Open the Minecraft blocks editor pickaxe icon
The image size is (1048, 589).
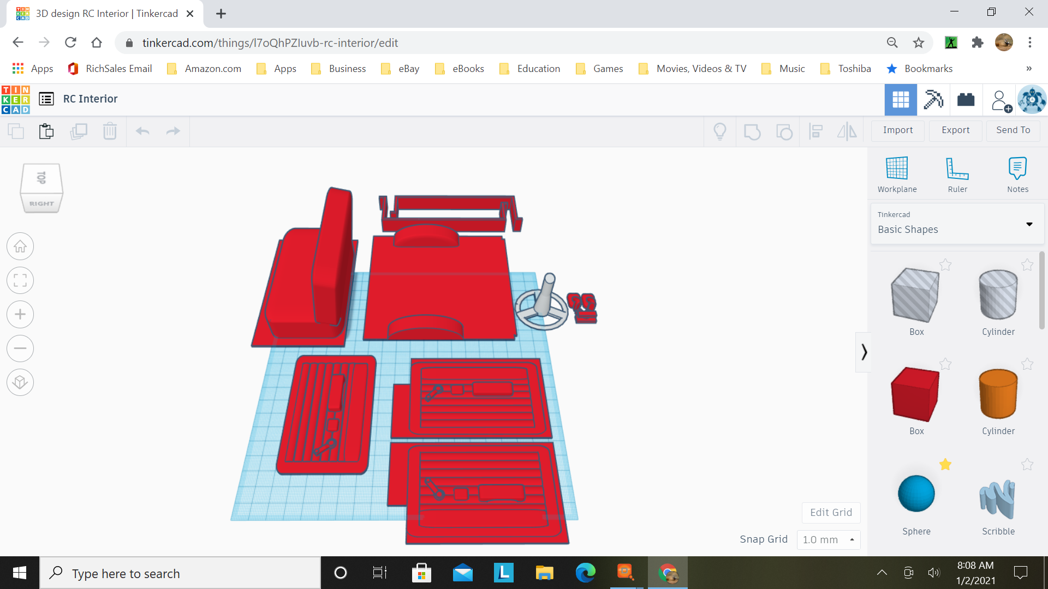[x=933, y=99]
